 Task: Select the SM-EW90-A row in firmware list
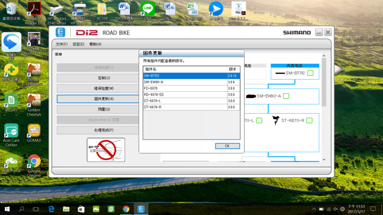(x=191, y=82)
